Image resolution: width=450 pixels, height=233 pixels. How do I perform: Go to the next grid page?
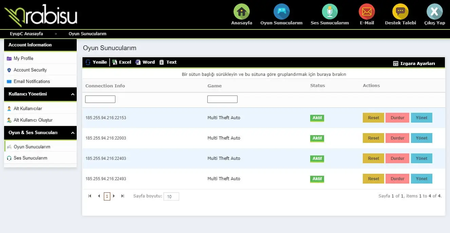click(114, 196)
